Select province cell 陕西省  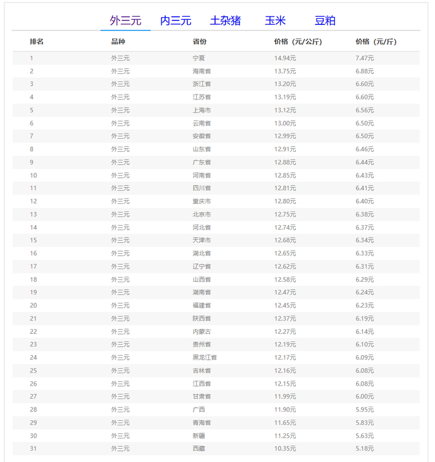pos(202,318)
